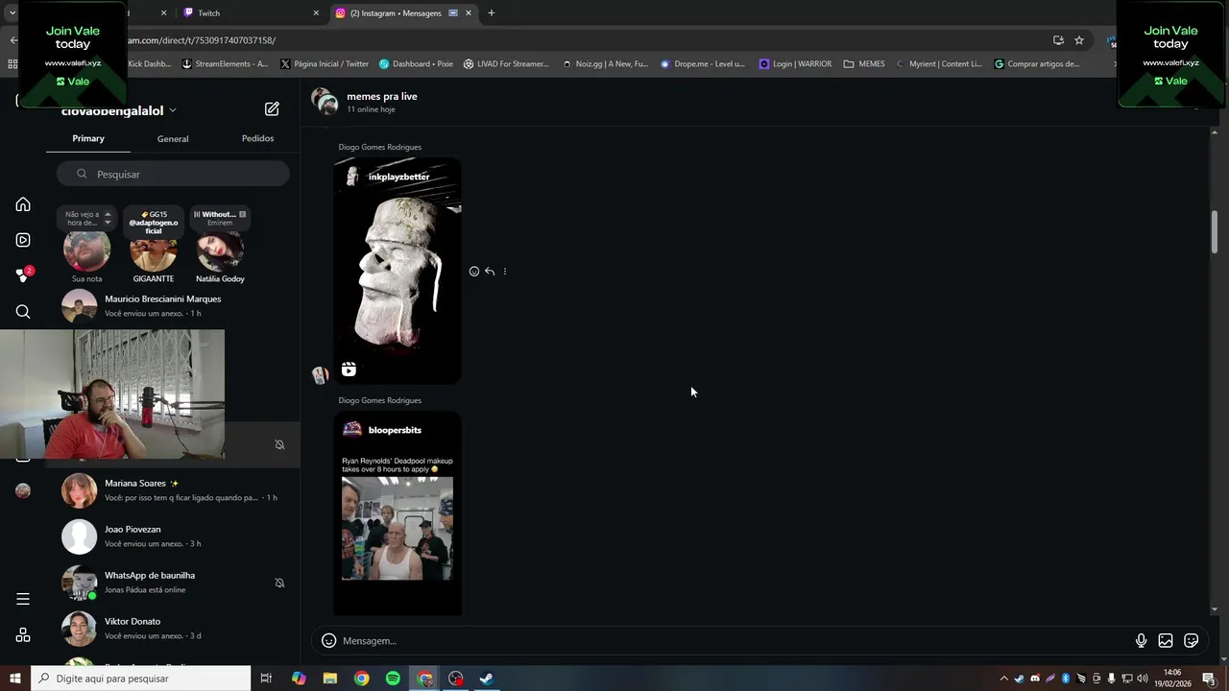1229x691 pixels.
Task: Open chat with Viktor Donato
Action: (x=173, y=629)
